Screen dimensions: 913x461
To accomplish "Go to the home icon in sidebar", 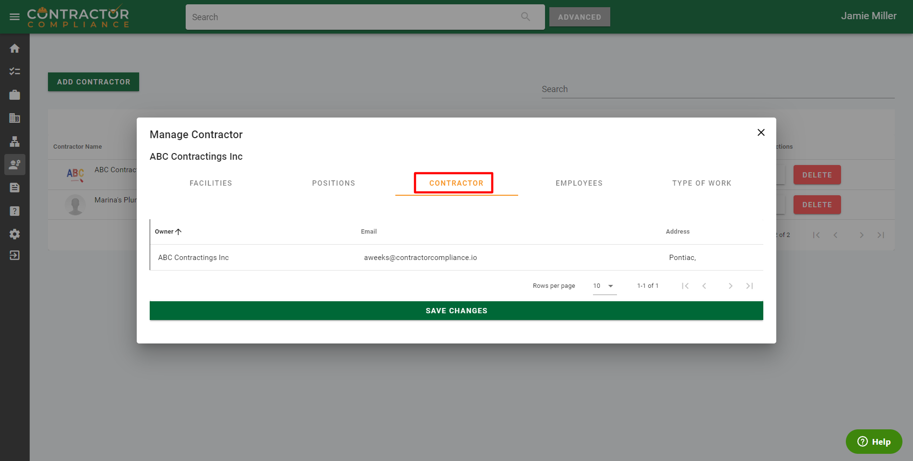I will tap(14, 48).
